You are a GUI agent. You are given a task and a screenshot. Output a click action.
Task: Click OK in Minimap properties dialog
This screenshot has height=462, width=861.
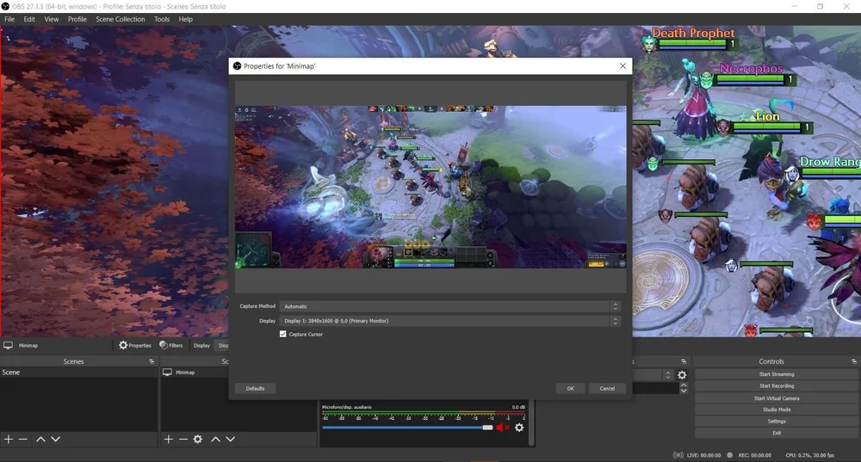click(571, 389)
